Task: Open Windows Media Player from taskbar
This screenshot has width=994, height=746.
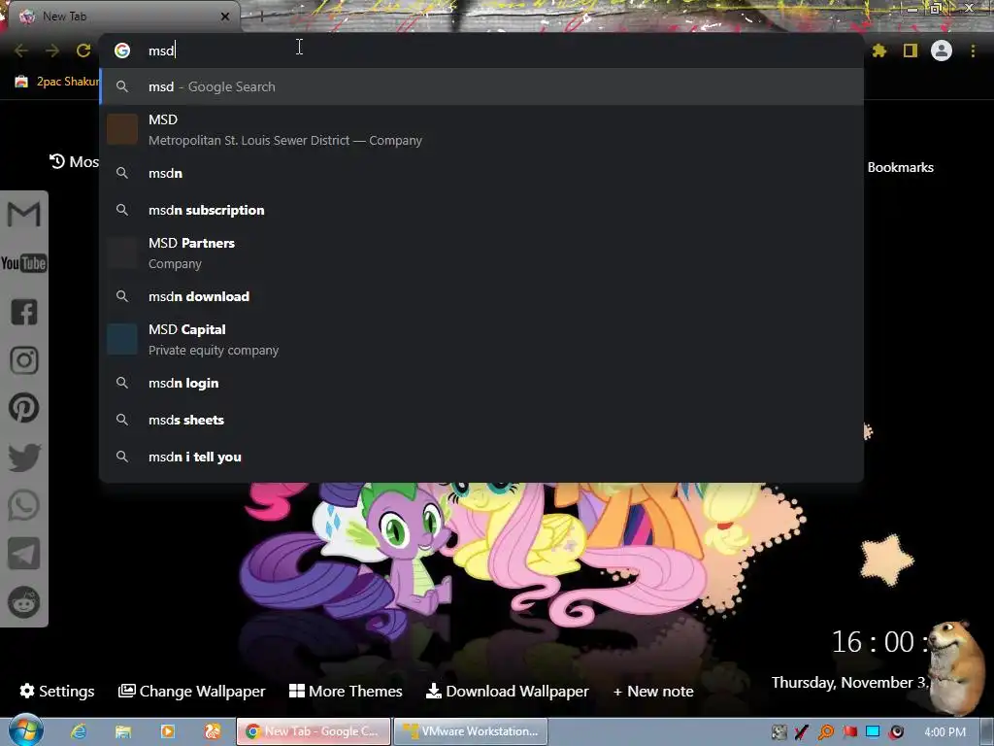Action: point(168,731)
